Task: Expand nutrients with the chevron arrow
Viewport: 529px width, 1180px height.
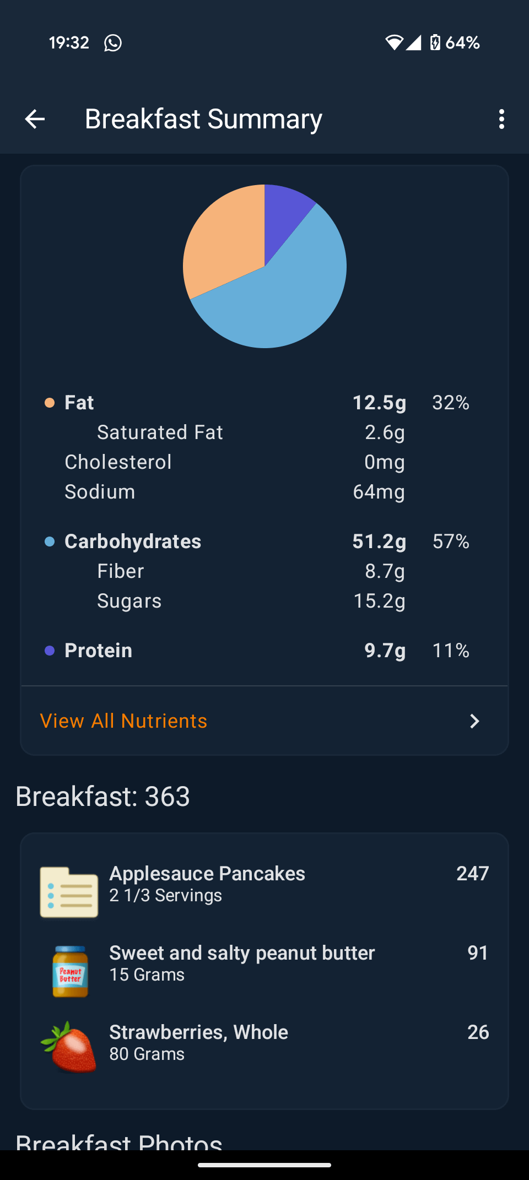Action: coord(474,721)
